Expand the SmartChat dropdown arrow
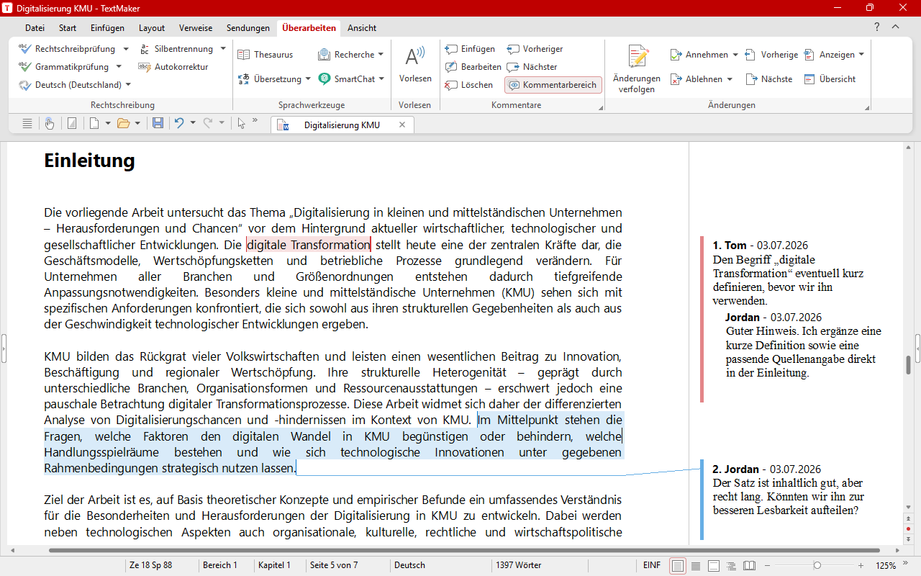This screenshot has height=576, width=921. click(381, 78)
